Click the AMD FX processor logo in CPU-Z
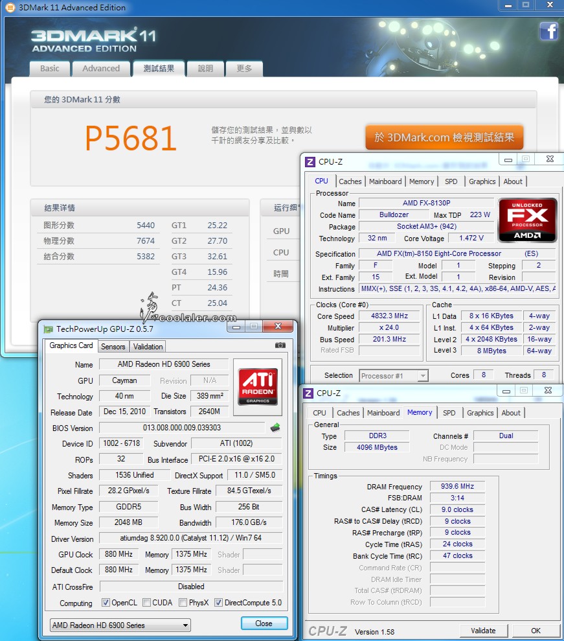The image size is (564, 641). pos(527,220)
